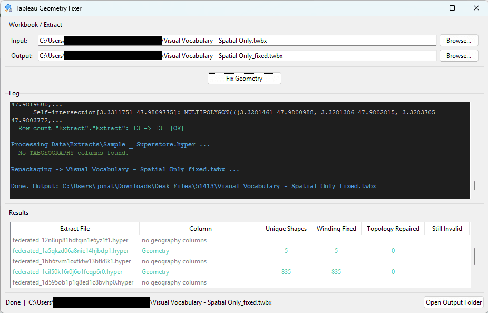
Task: Close the Tableau Geometry Fixer window
Action: 476,8
